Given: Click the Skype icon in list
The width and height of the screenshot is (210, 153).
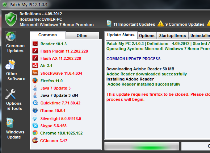Looking at the screenshot, I should [35, 126].
